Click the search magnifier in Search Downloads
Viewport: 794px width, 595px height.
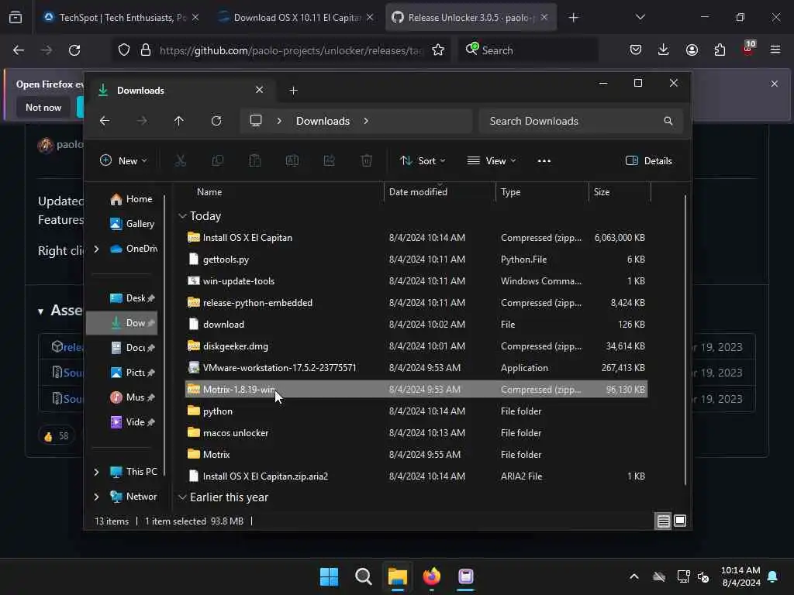[668, 121]
